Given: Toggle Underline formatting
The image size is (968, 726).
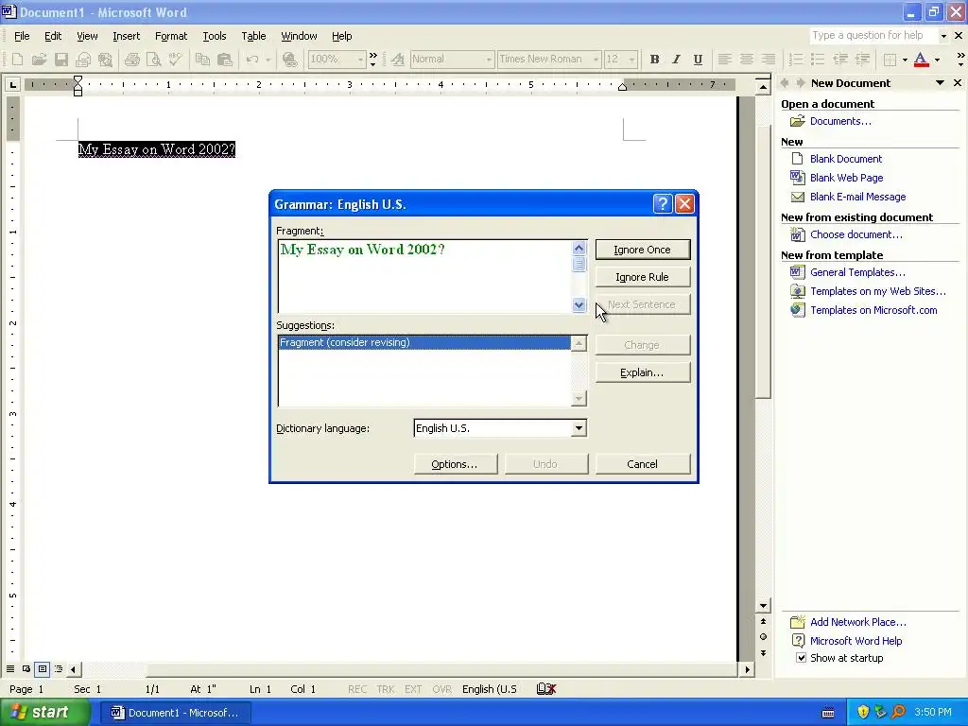Looking at the screenshot, I should [x=698, y=60].
